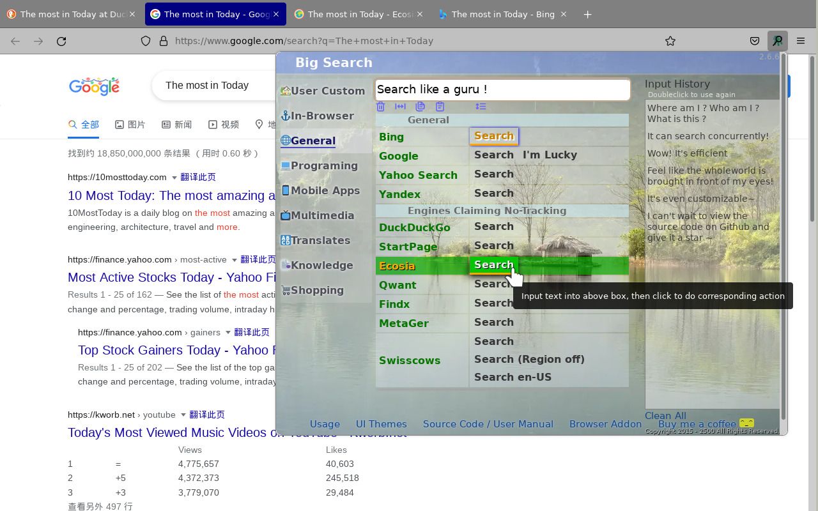Click the tracking protection shield icon
This screenshot has width=818, height=511.
coord(146,41)
